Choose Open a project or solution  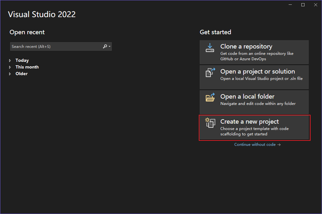(x=254, y=77)
